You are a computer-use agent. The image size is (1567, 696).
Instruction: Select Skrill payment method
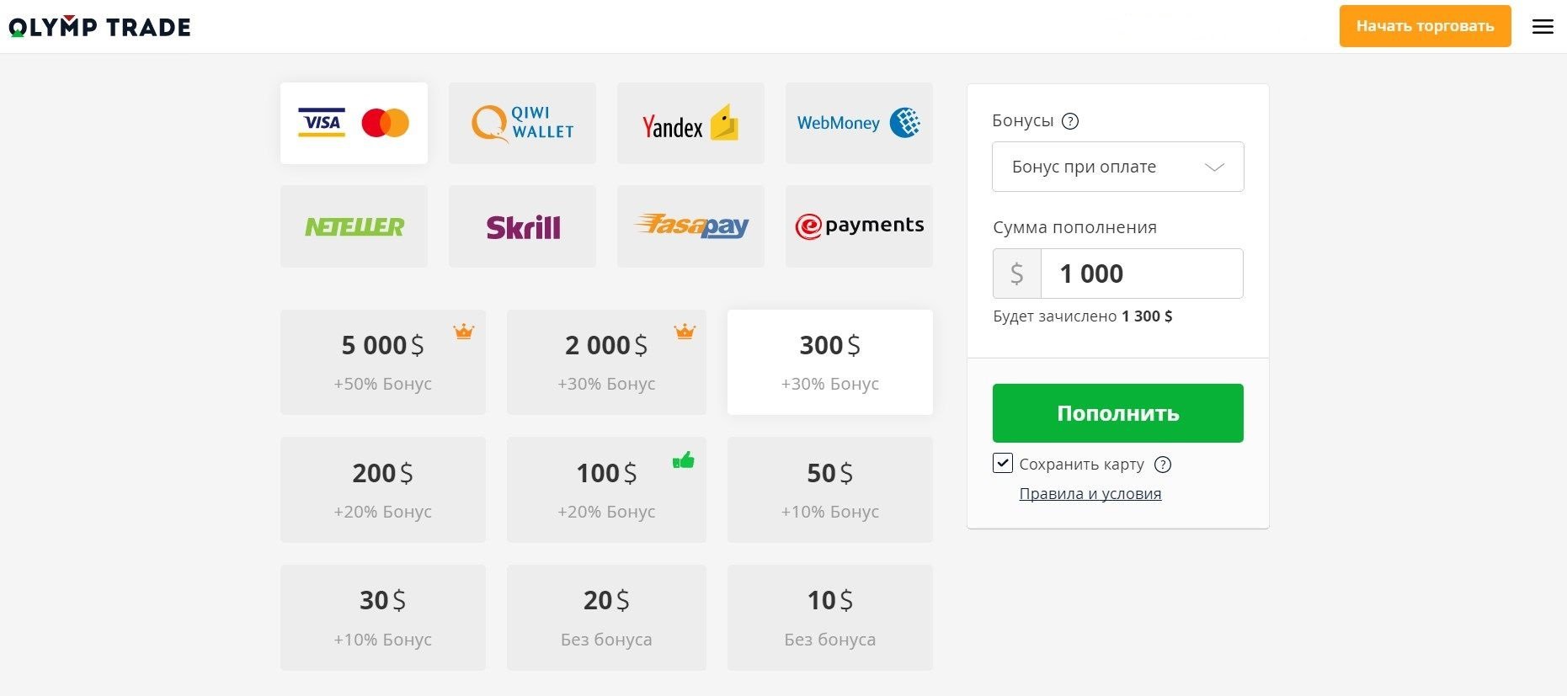pos(522,226)
